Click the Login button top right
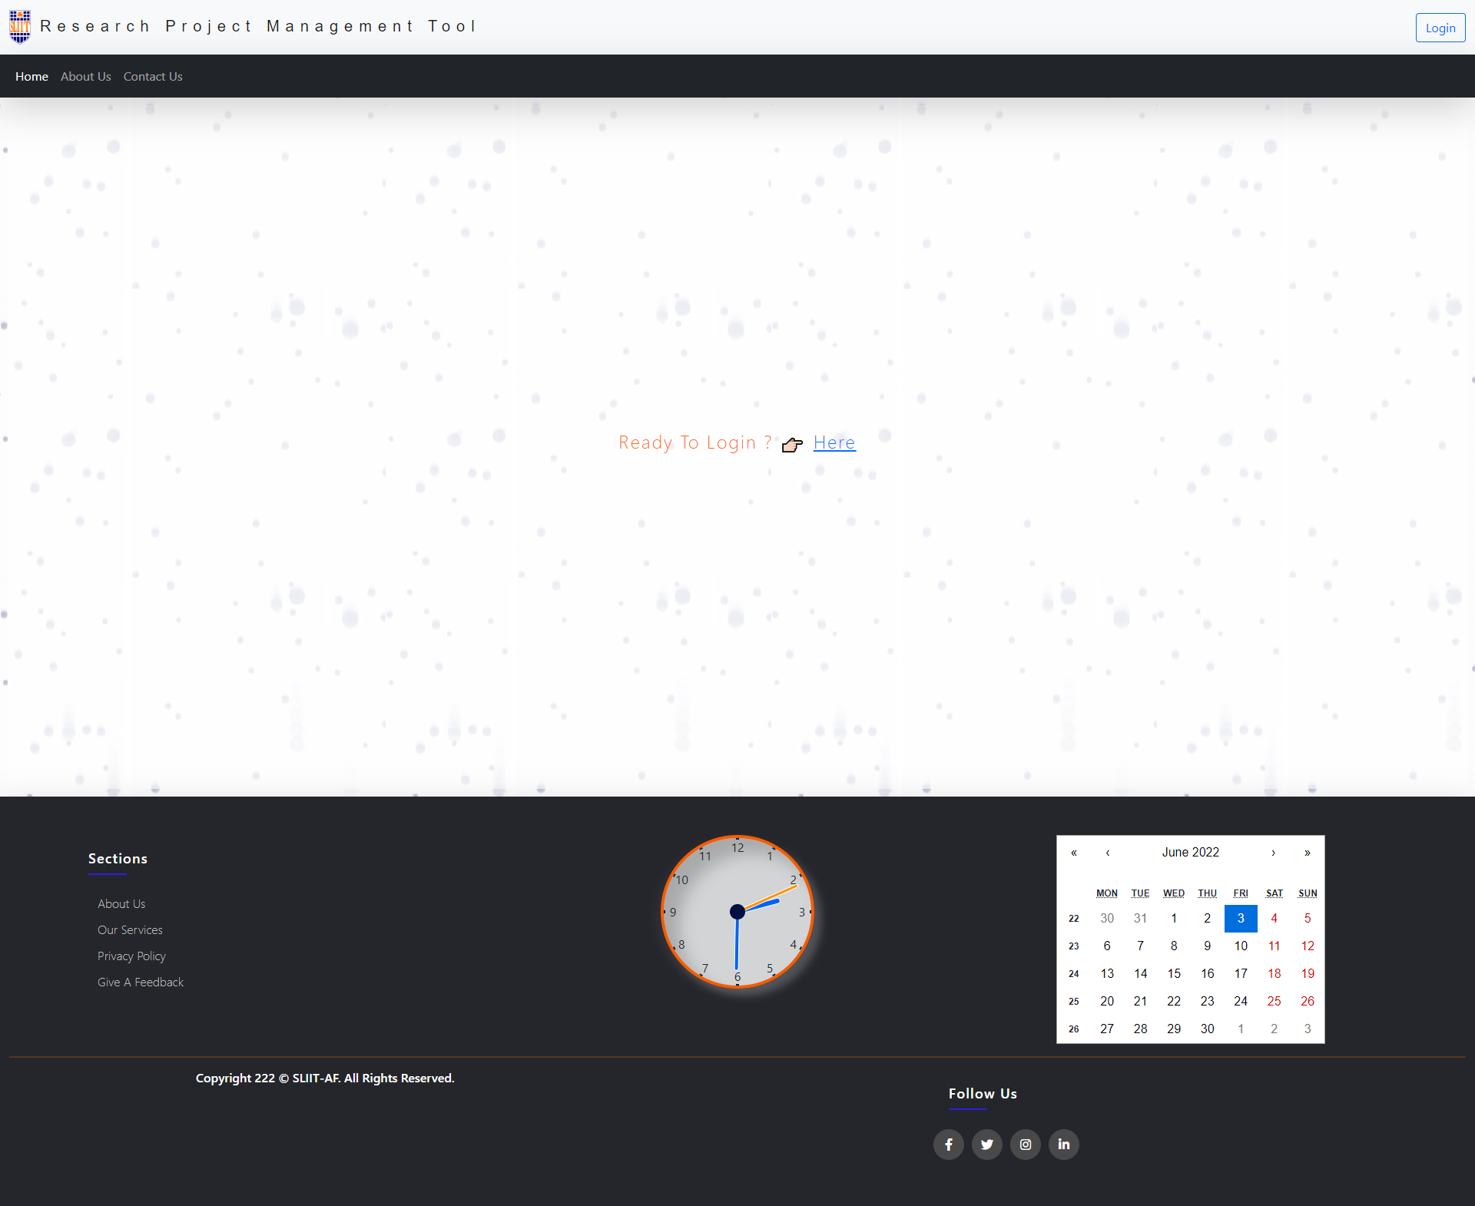Image resolution: width=1475 pixels, height=1206 pixels. coord(1440,27)
